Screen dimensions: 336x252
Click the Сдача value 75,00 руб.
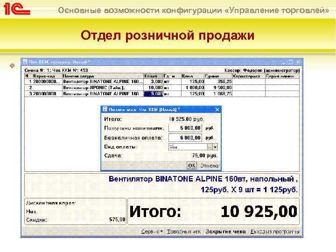[205, 156]
